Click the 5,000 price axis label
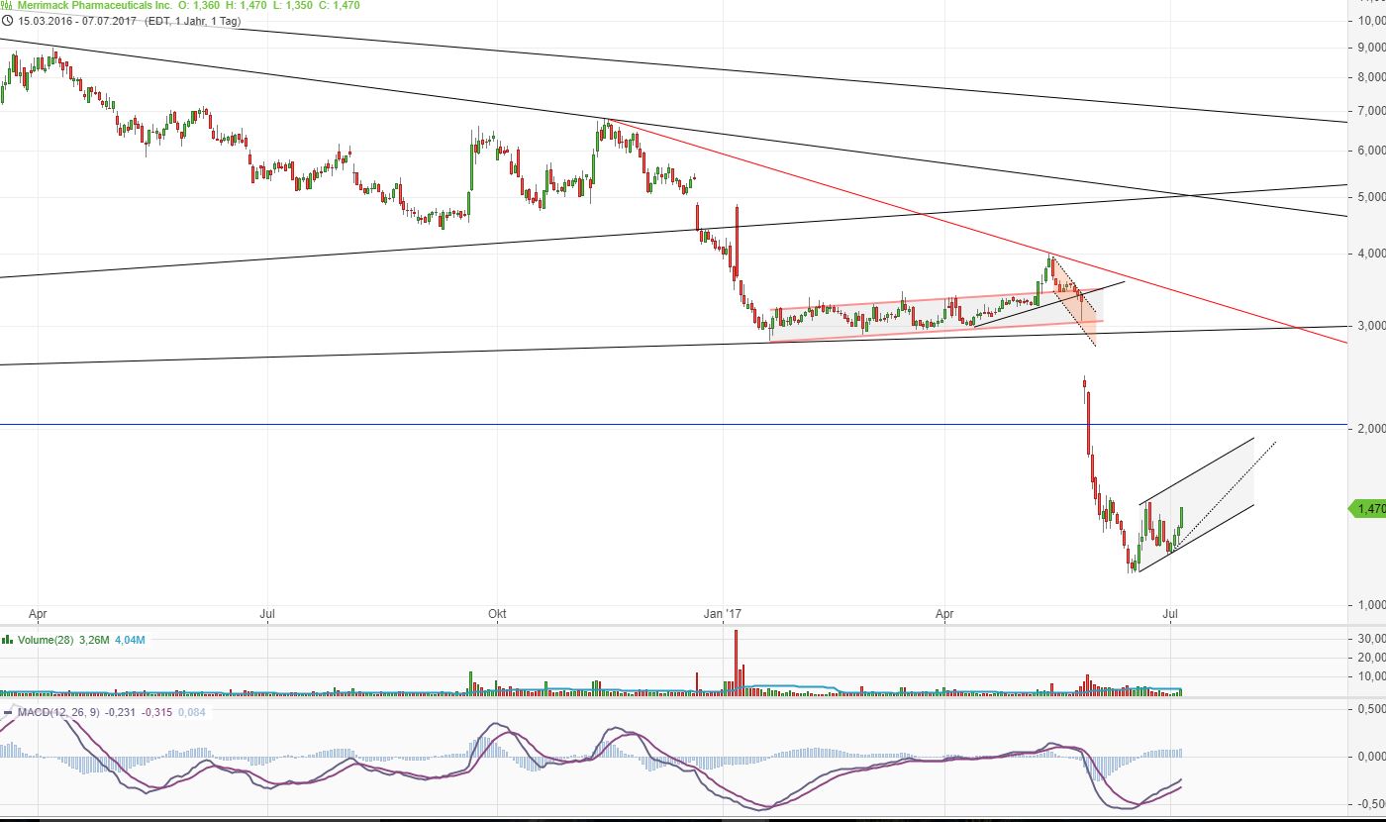The image size is (1386, 822). pos(1370,197)
